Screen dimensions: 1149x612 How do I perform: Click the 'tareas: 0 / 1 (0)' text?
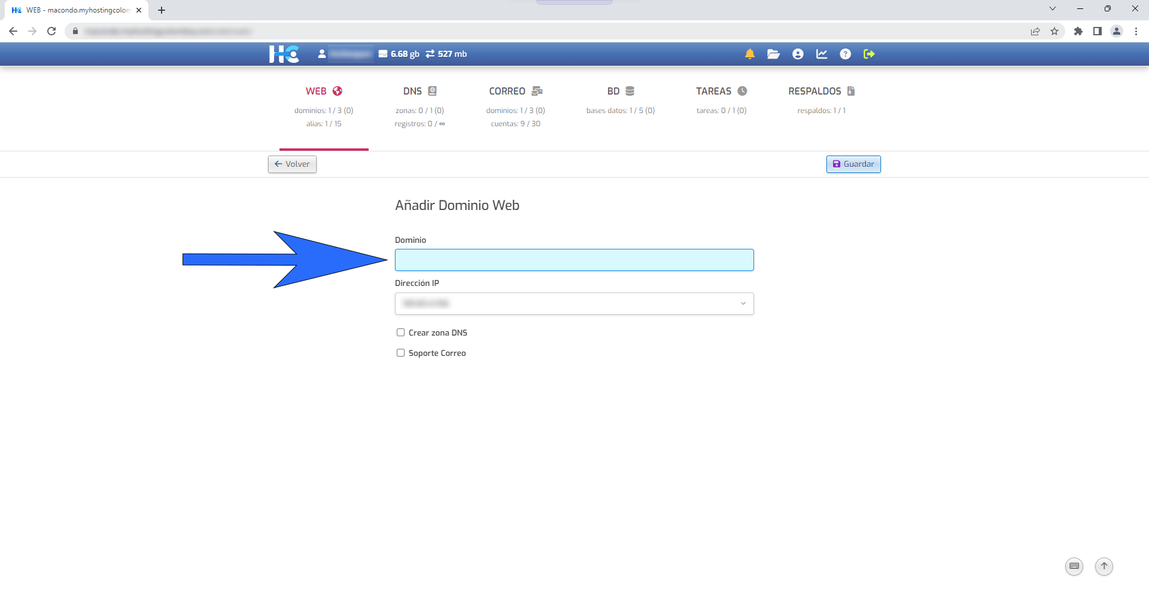point(722,111)
